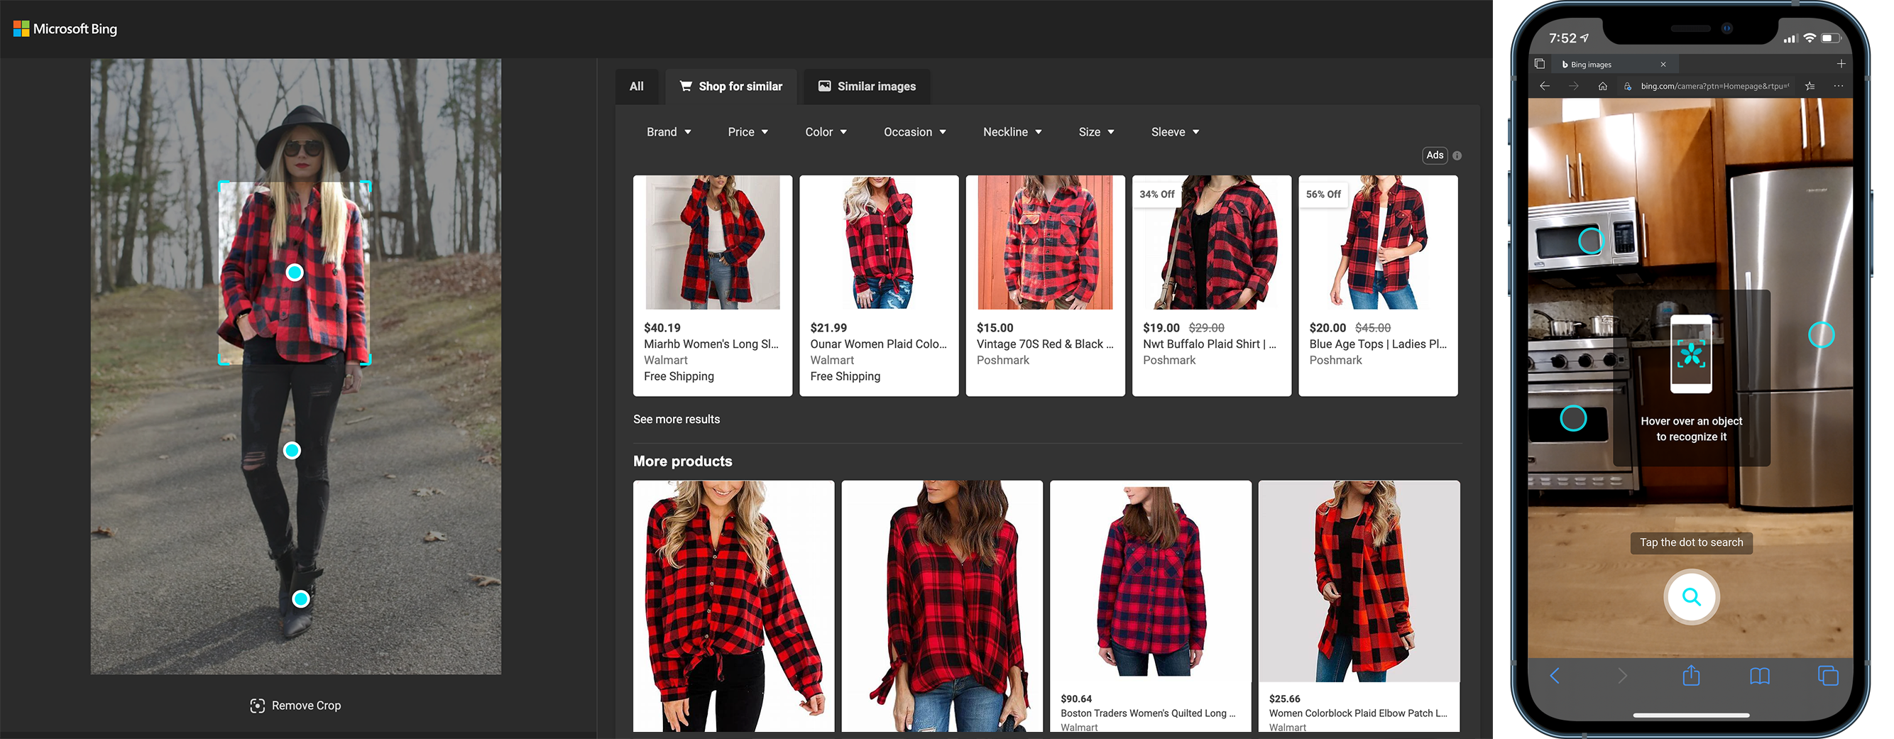Viewport: 1894px width, 739px height.
Task: Open the Price filter dropdown
Action: coord(748,132)
